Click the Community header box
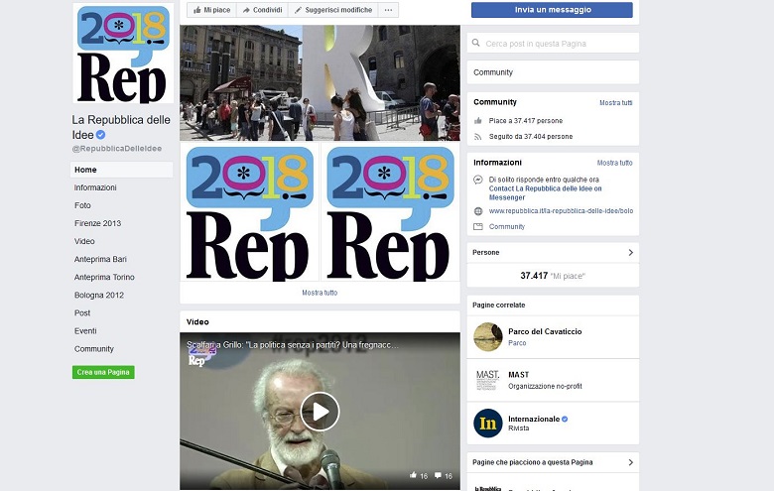Image resolution: width=774 pixels, height=491 pixels. pos(553,72)
